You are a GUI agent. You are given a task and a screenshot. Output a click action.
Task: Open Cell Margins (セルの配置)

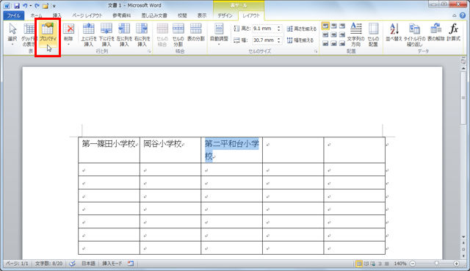click(373, 35)
